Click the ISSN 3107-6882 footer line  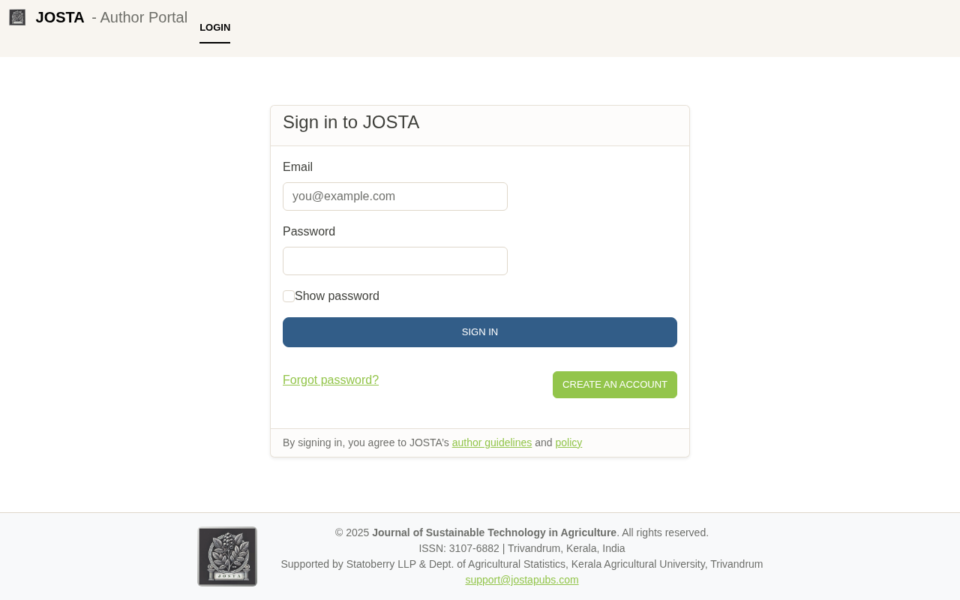point(522,548)
